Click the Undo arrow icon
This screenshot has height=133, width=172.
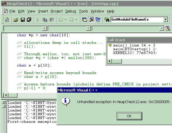(61, 20)
